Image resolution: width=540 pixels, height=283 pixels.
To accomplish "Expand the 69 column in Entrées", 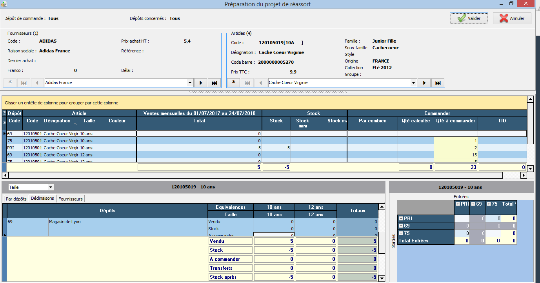I will coord(473,204).
